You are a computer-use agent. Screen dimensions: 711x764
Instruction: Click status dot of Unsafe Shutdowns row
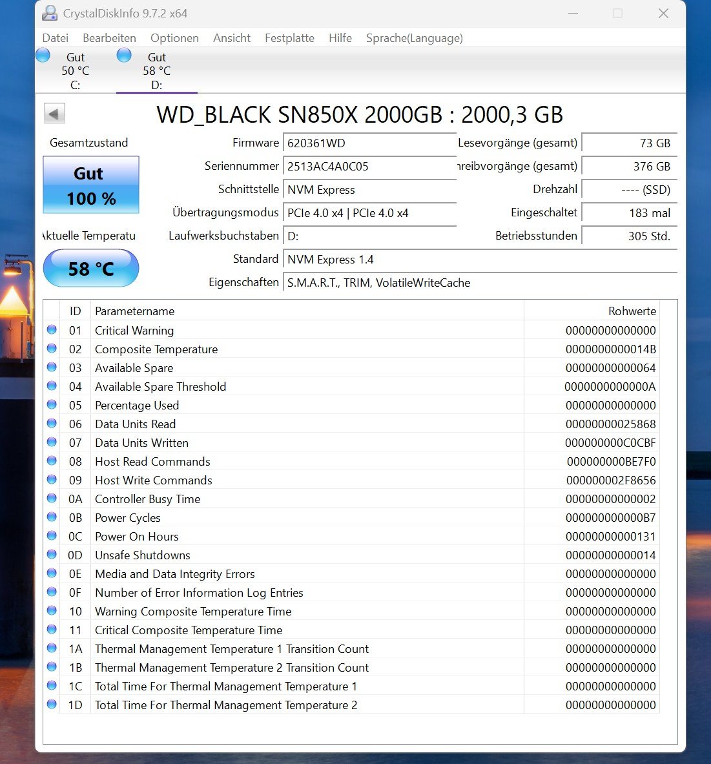point(52,555)
